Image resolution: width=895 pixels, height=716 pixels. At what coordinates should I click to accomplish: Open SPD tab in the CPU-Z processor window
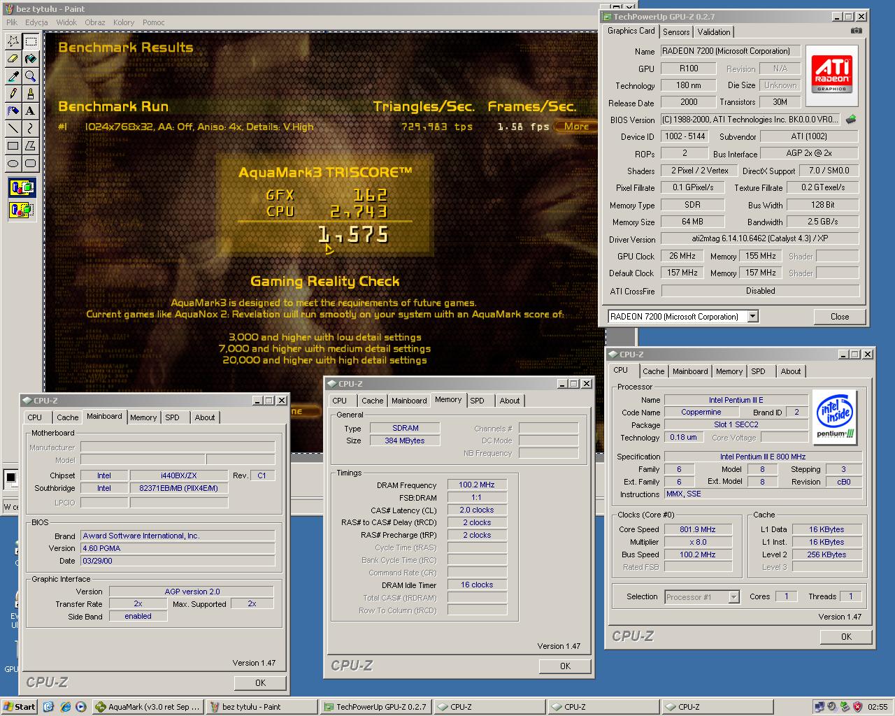click(759, 371)
